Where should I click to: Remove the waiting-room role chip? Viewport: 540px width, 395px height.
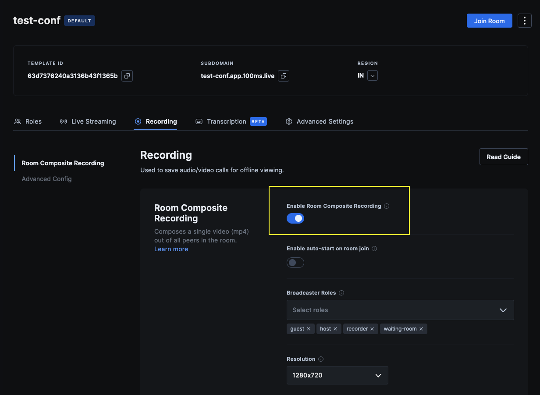[421, 328]
